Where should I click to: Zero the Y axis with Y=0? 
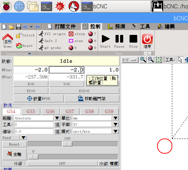click(67, 84)
